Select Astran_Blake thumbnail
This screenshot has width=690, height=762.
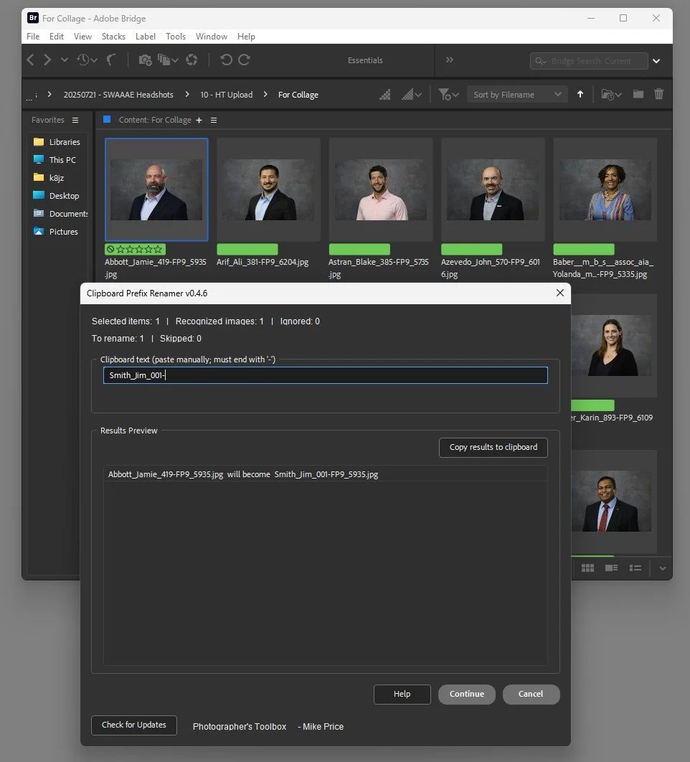coord(380,189)
